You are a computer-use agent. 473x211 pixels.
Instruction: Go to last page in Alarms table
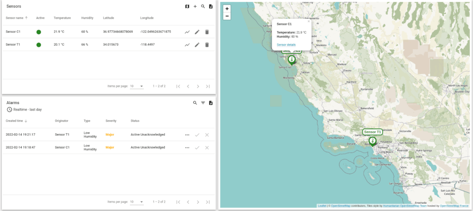208,202
